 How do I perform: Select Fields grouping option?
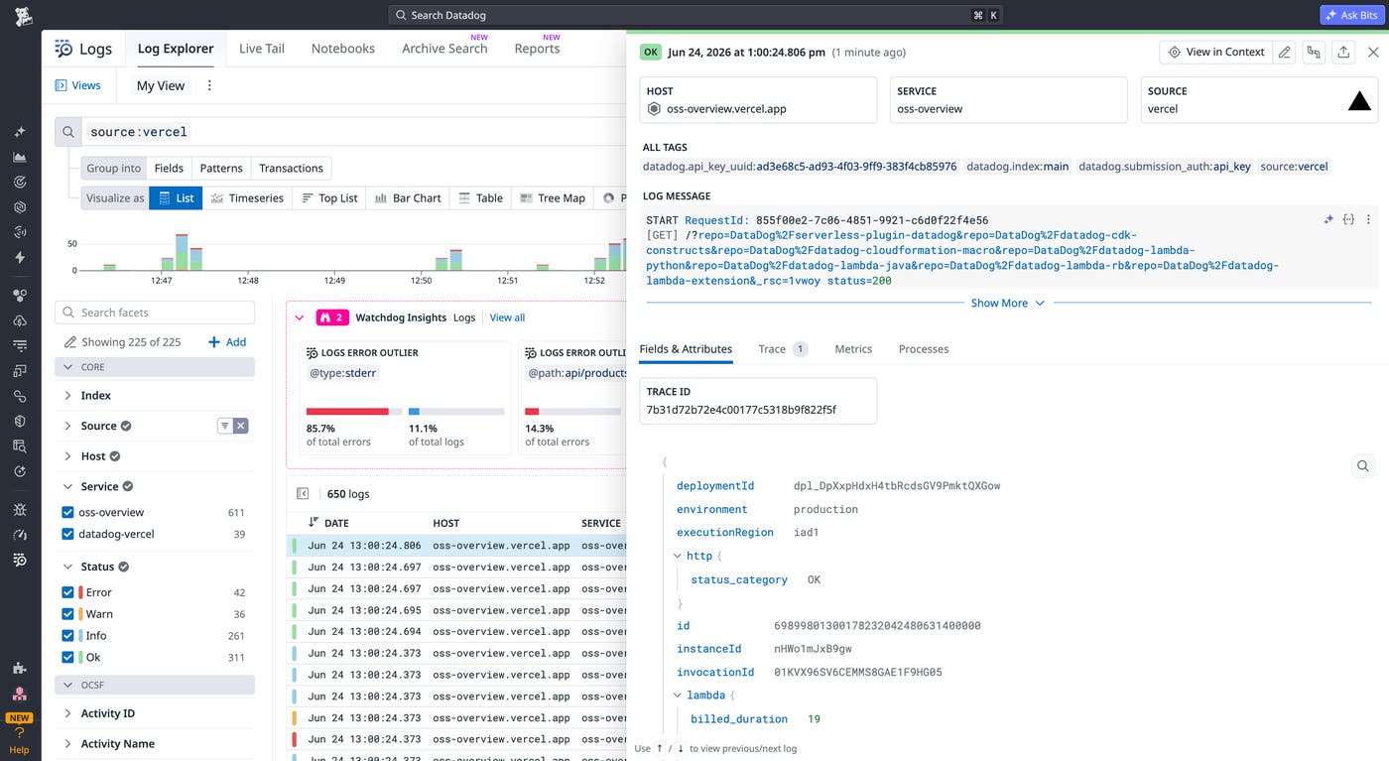point(169,169)
